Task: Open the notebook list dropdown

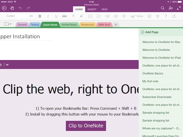Action: pyautogui.click(x=8, y=24)
